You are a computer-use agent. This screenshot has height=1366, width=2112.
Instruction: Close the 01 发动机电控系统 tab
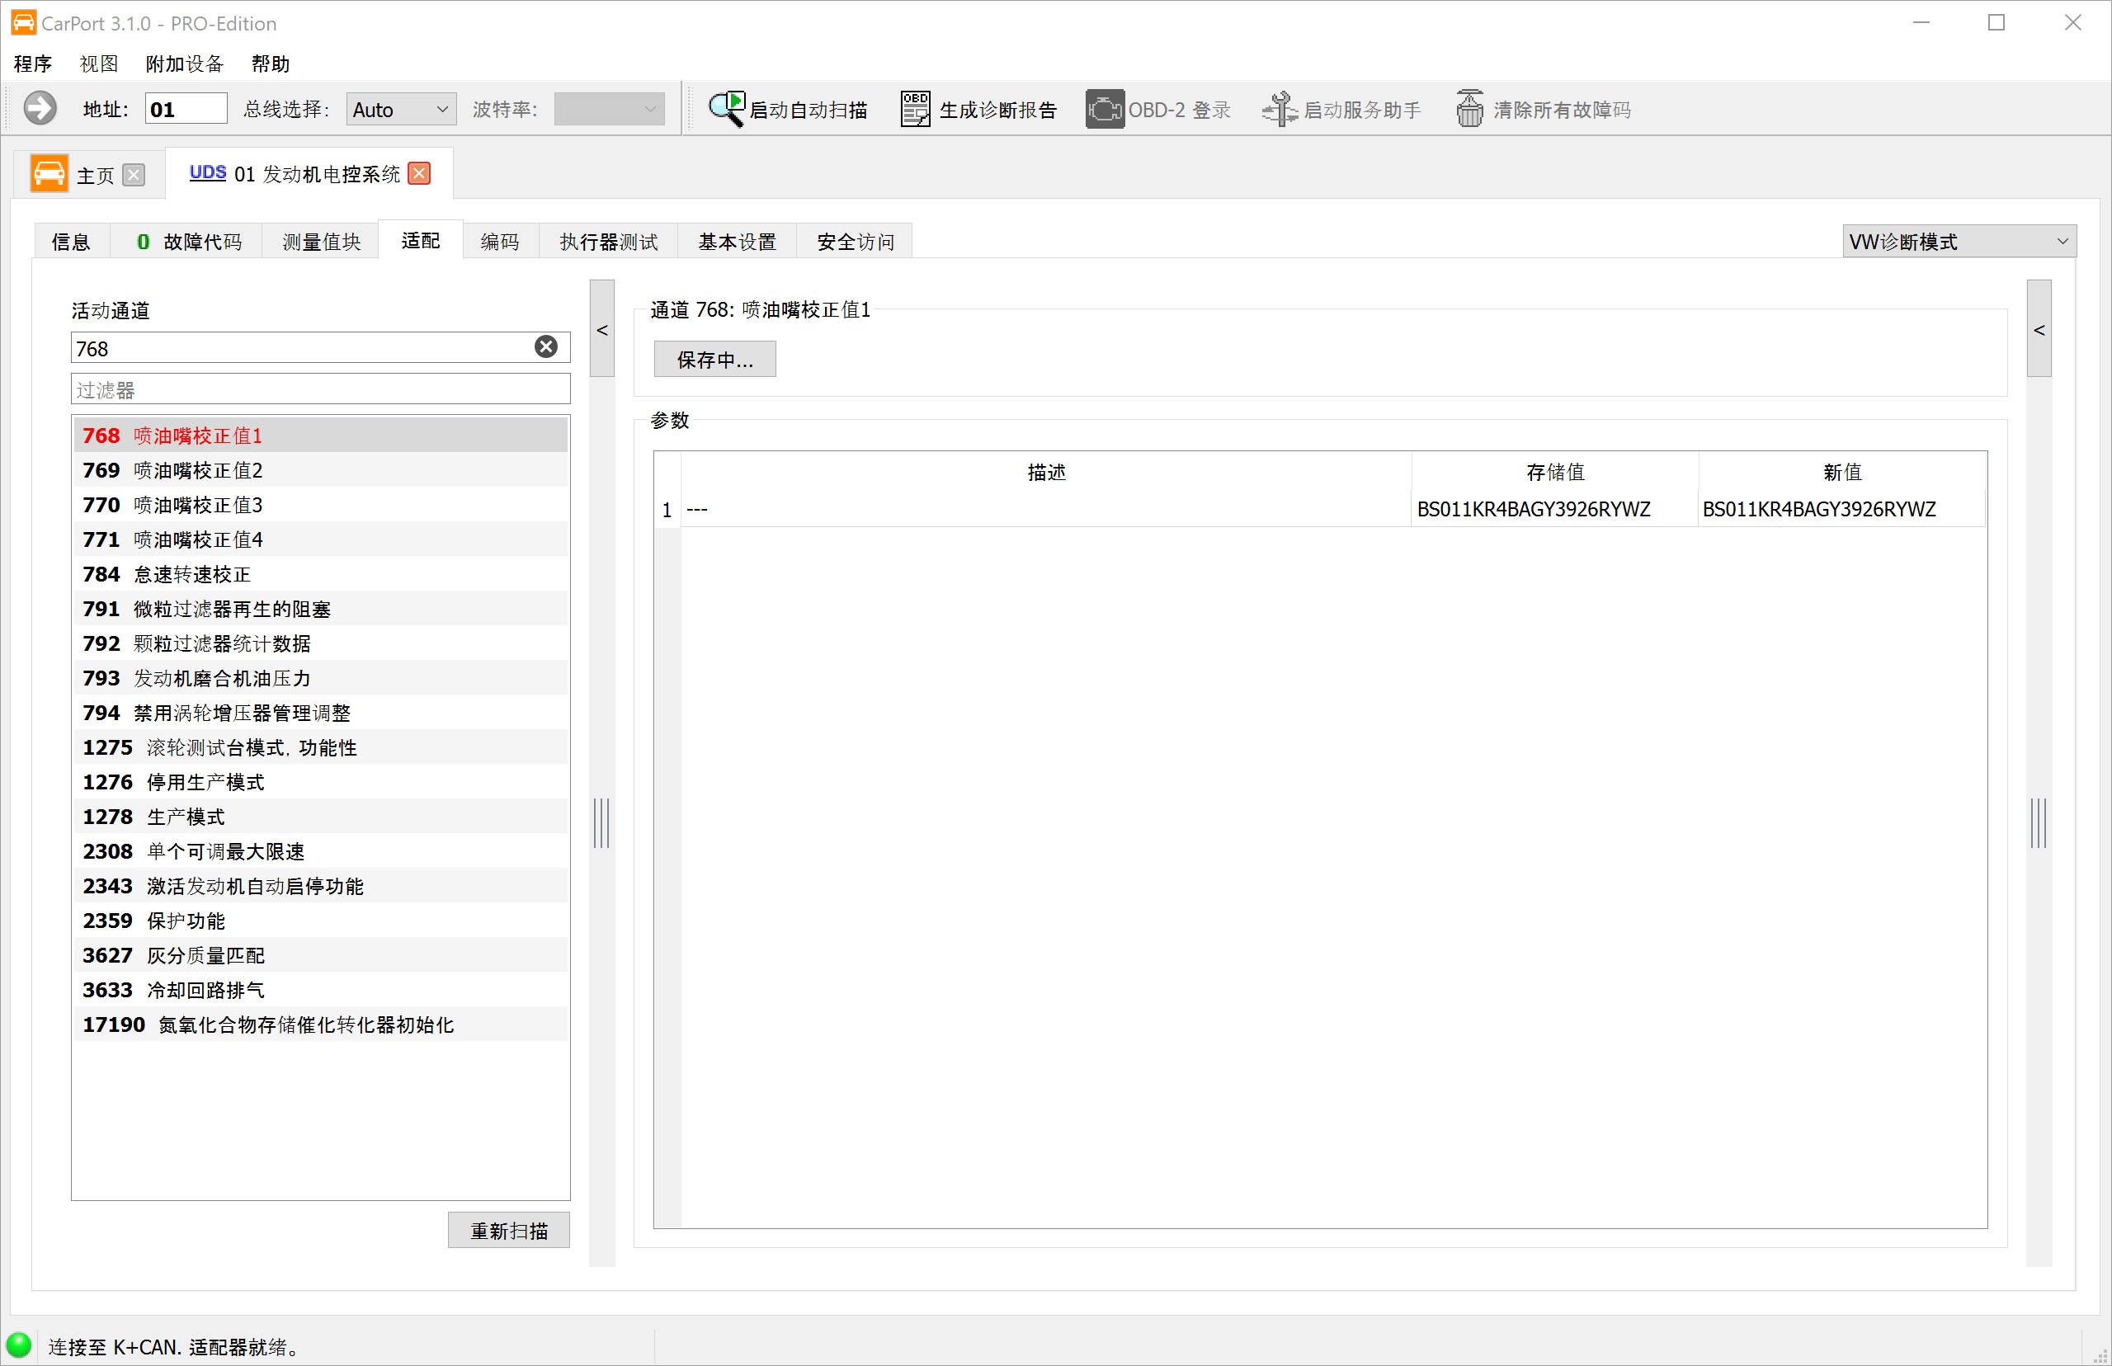click(420, 173)
